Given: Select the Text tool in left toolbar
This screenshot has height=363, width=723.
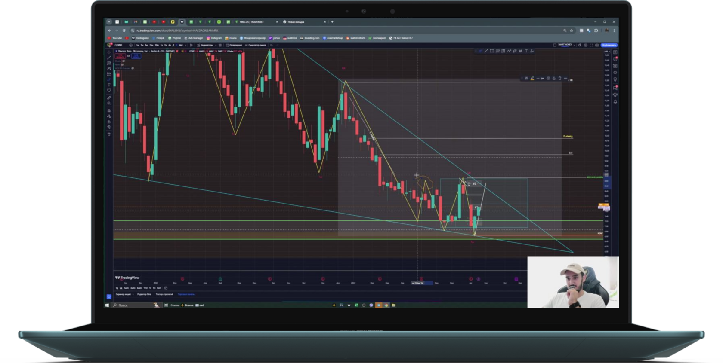Looking at the screenshot, I should (x=109, y=85).
